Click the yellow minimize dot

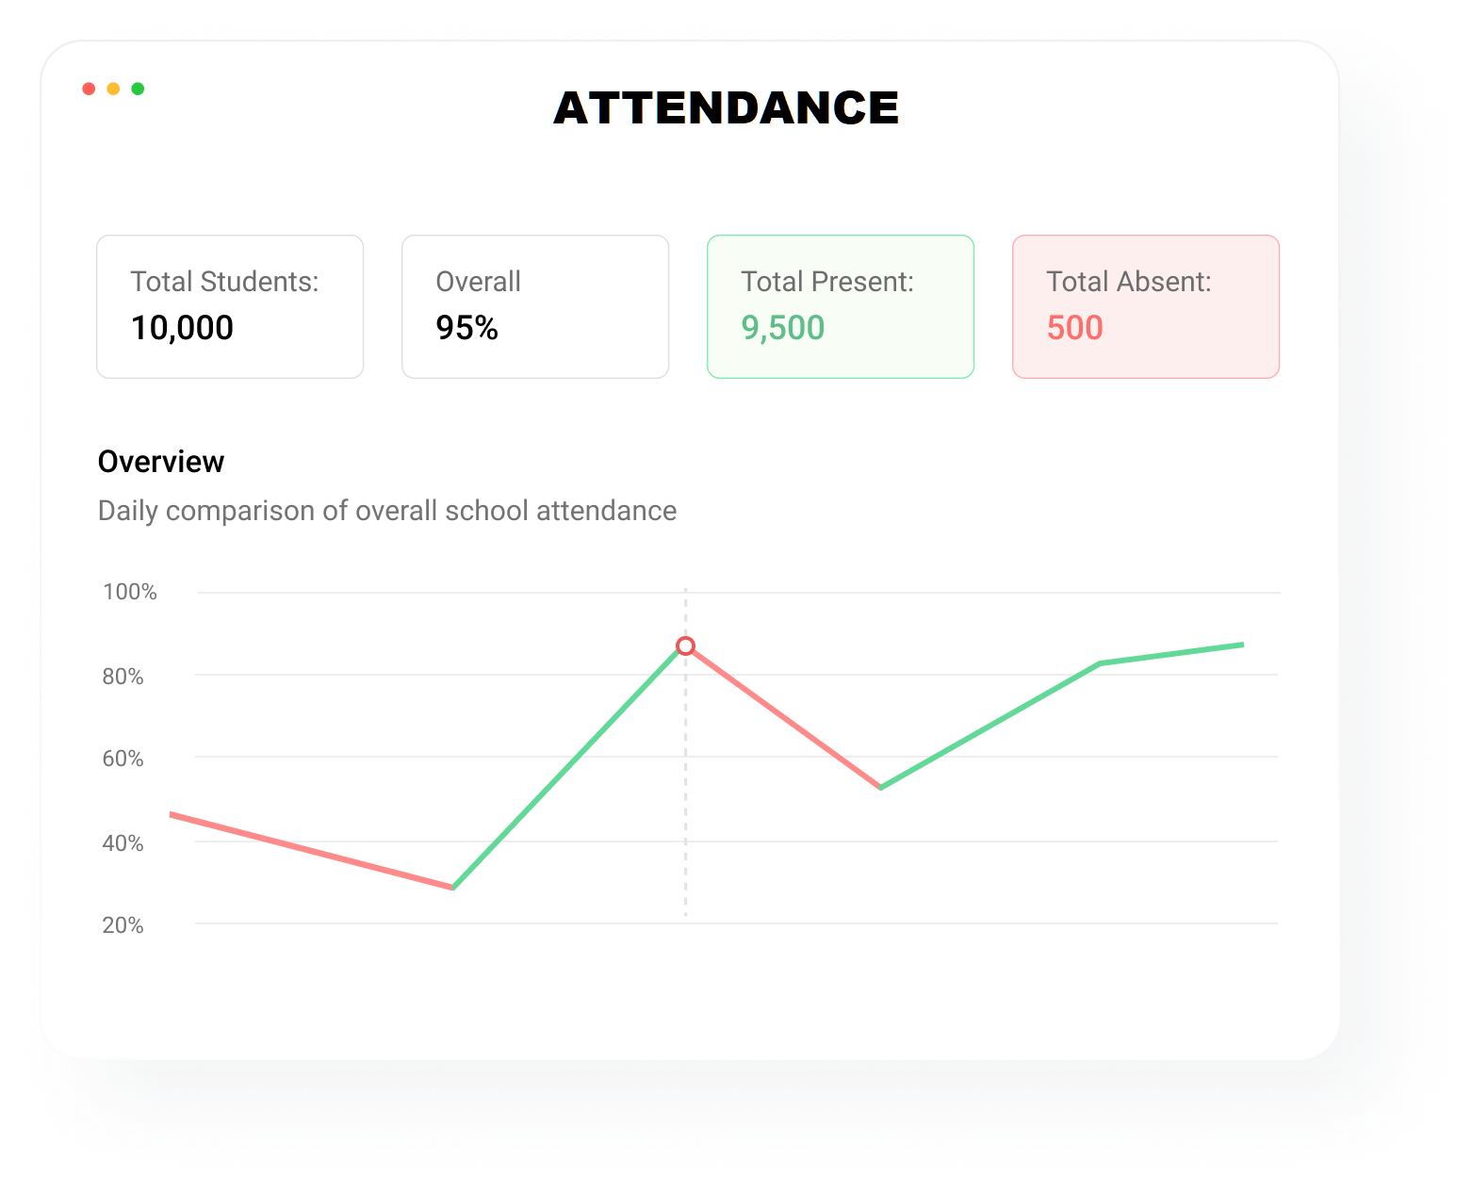113,89
